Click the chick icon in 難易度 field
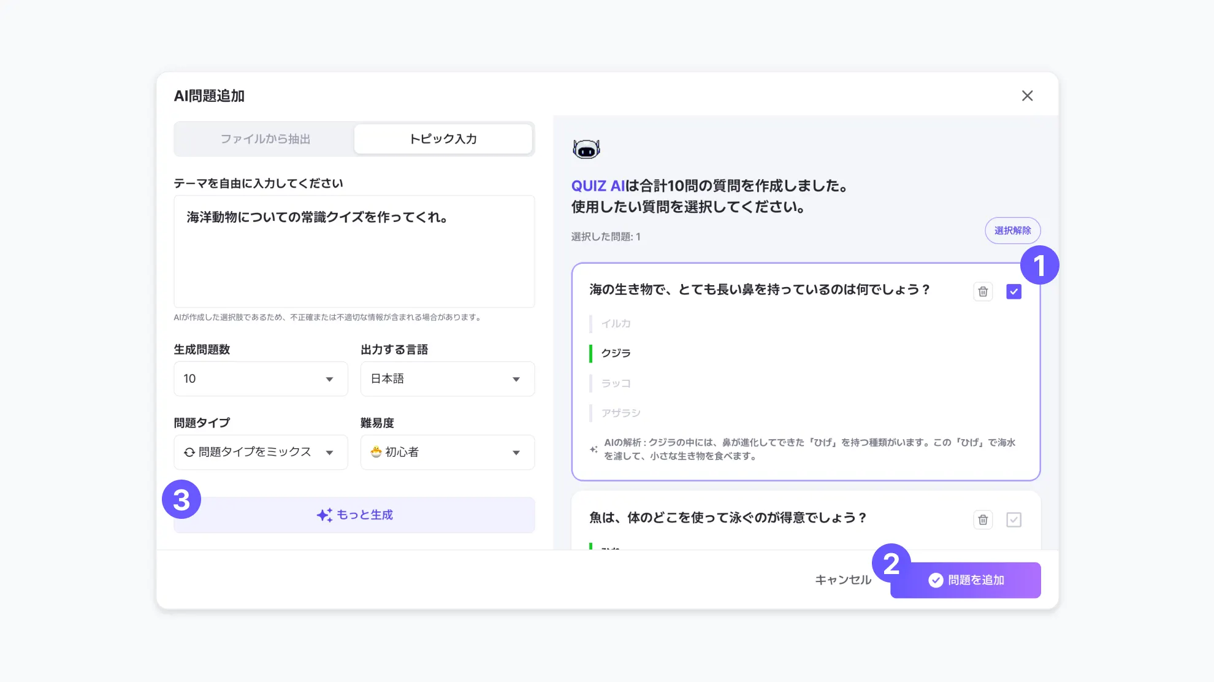This screenshot has width=1214, height=682. pos(376,452)
